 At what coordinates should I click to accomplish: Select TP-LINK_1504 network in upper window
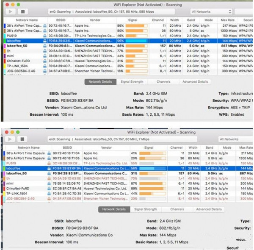click(x=128, y=66)
